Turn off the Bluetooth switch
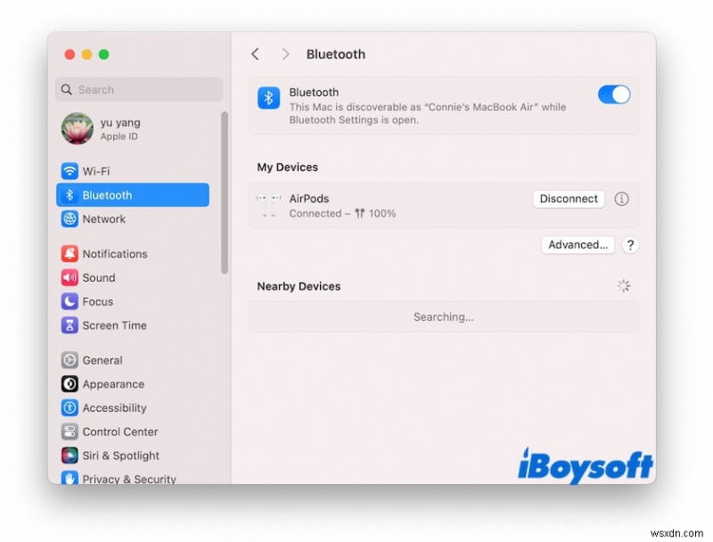Image resolution: width=713 pixels, height=542 pixels. point(614,94)
